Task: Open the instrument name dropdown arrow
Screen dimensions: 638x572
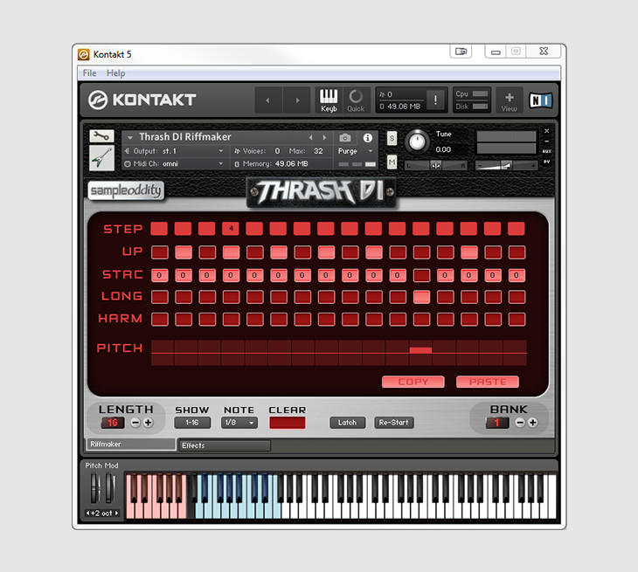Action: pyautogui.click(x=130, y=138)
